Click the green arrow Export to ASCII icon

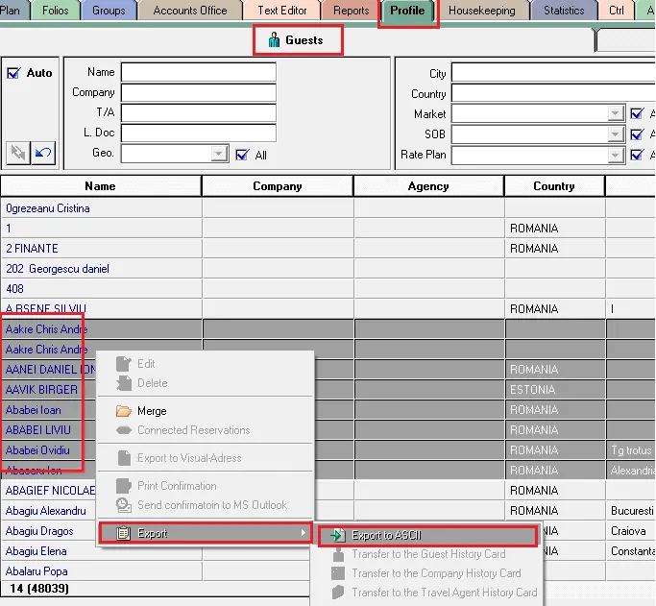tap(338, 535)
